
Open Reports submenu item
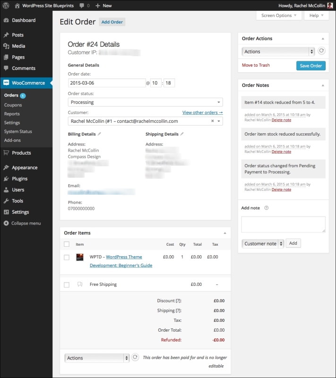(x=12, y=114)
